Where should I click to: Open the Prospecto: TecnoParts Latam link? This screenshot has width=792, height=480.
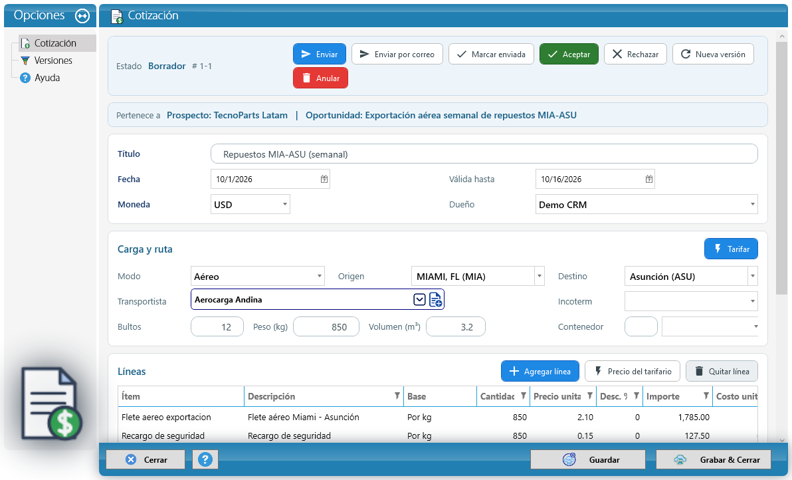click(x=227, y=115)
